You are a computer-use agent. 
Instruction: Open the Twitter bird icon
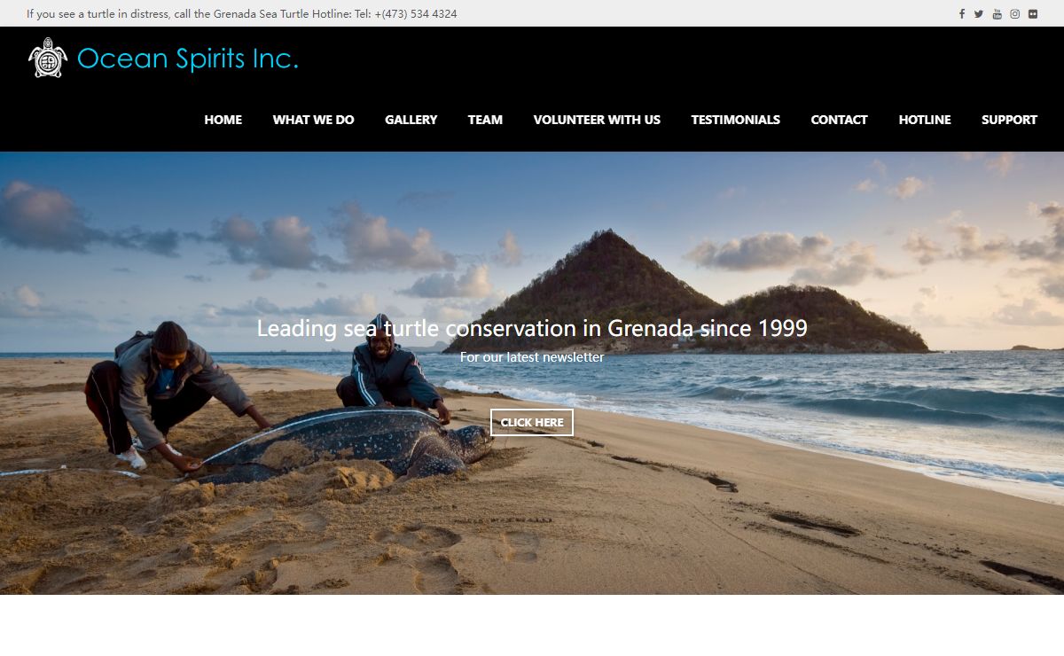(979, 13)
